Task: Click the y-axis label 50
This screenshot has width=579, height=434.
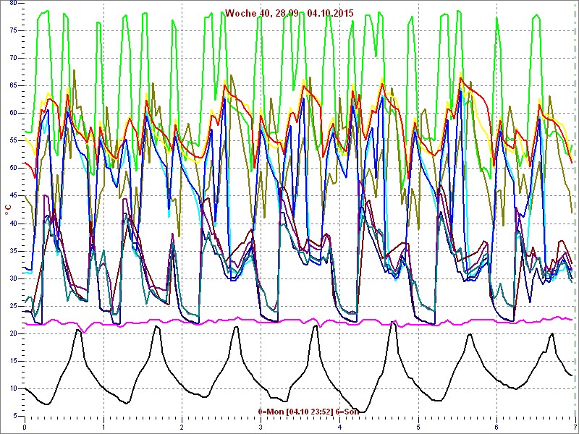Action: [x=12, y=169]
